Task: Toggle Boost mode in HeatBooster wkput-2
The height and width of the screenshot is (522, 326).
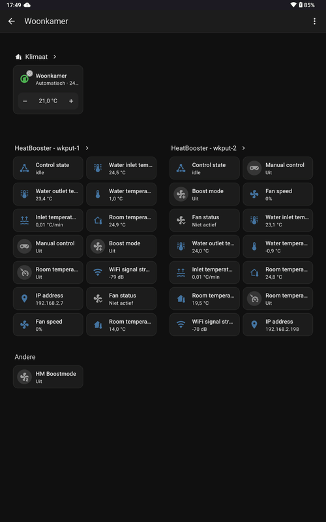Action: click(181, 194)
